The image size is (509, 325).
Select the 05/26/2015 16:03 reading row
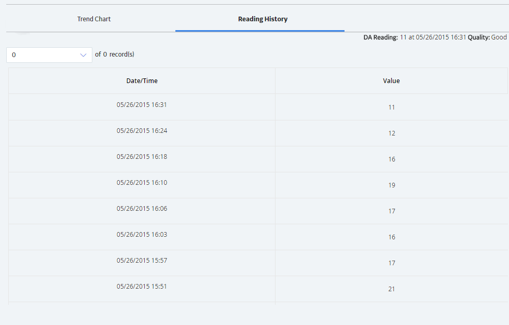click(x=258, y=237)
